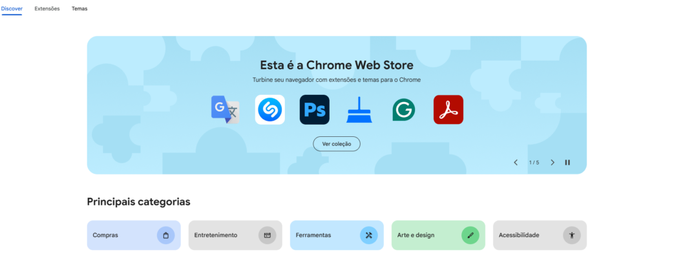Click the Principais categorias heading

[138, 202]
